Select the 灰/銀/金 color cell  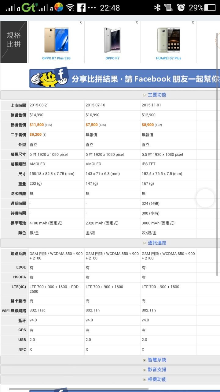[149, 233]
